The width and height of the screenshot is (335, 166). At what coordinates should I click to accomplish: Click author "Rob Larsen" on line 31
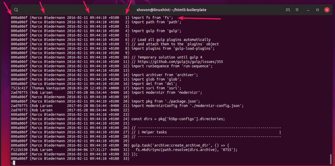tap(42, 150)
